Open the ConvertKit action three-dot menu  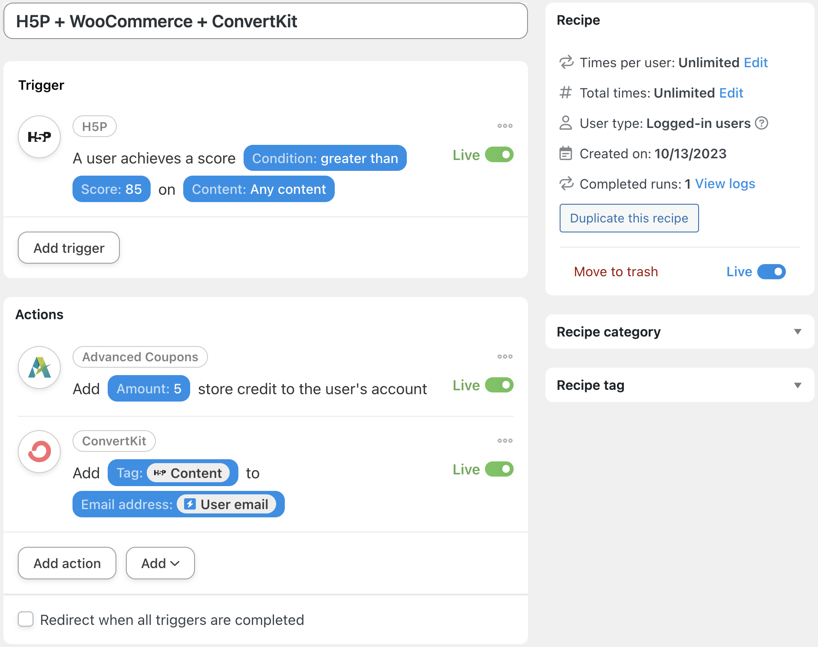505,441
